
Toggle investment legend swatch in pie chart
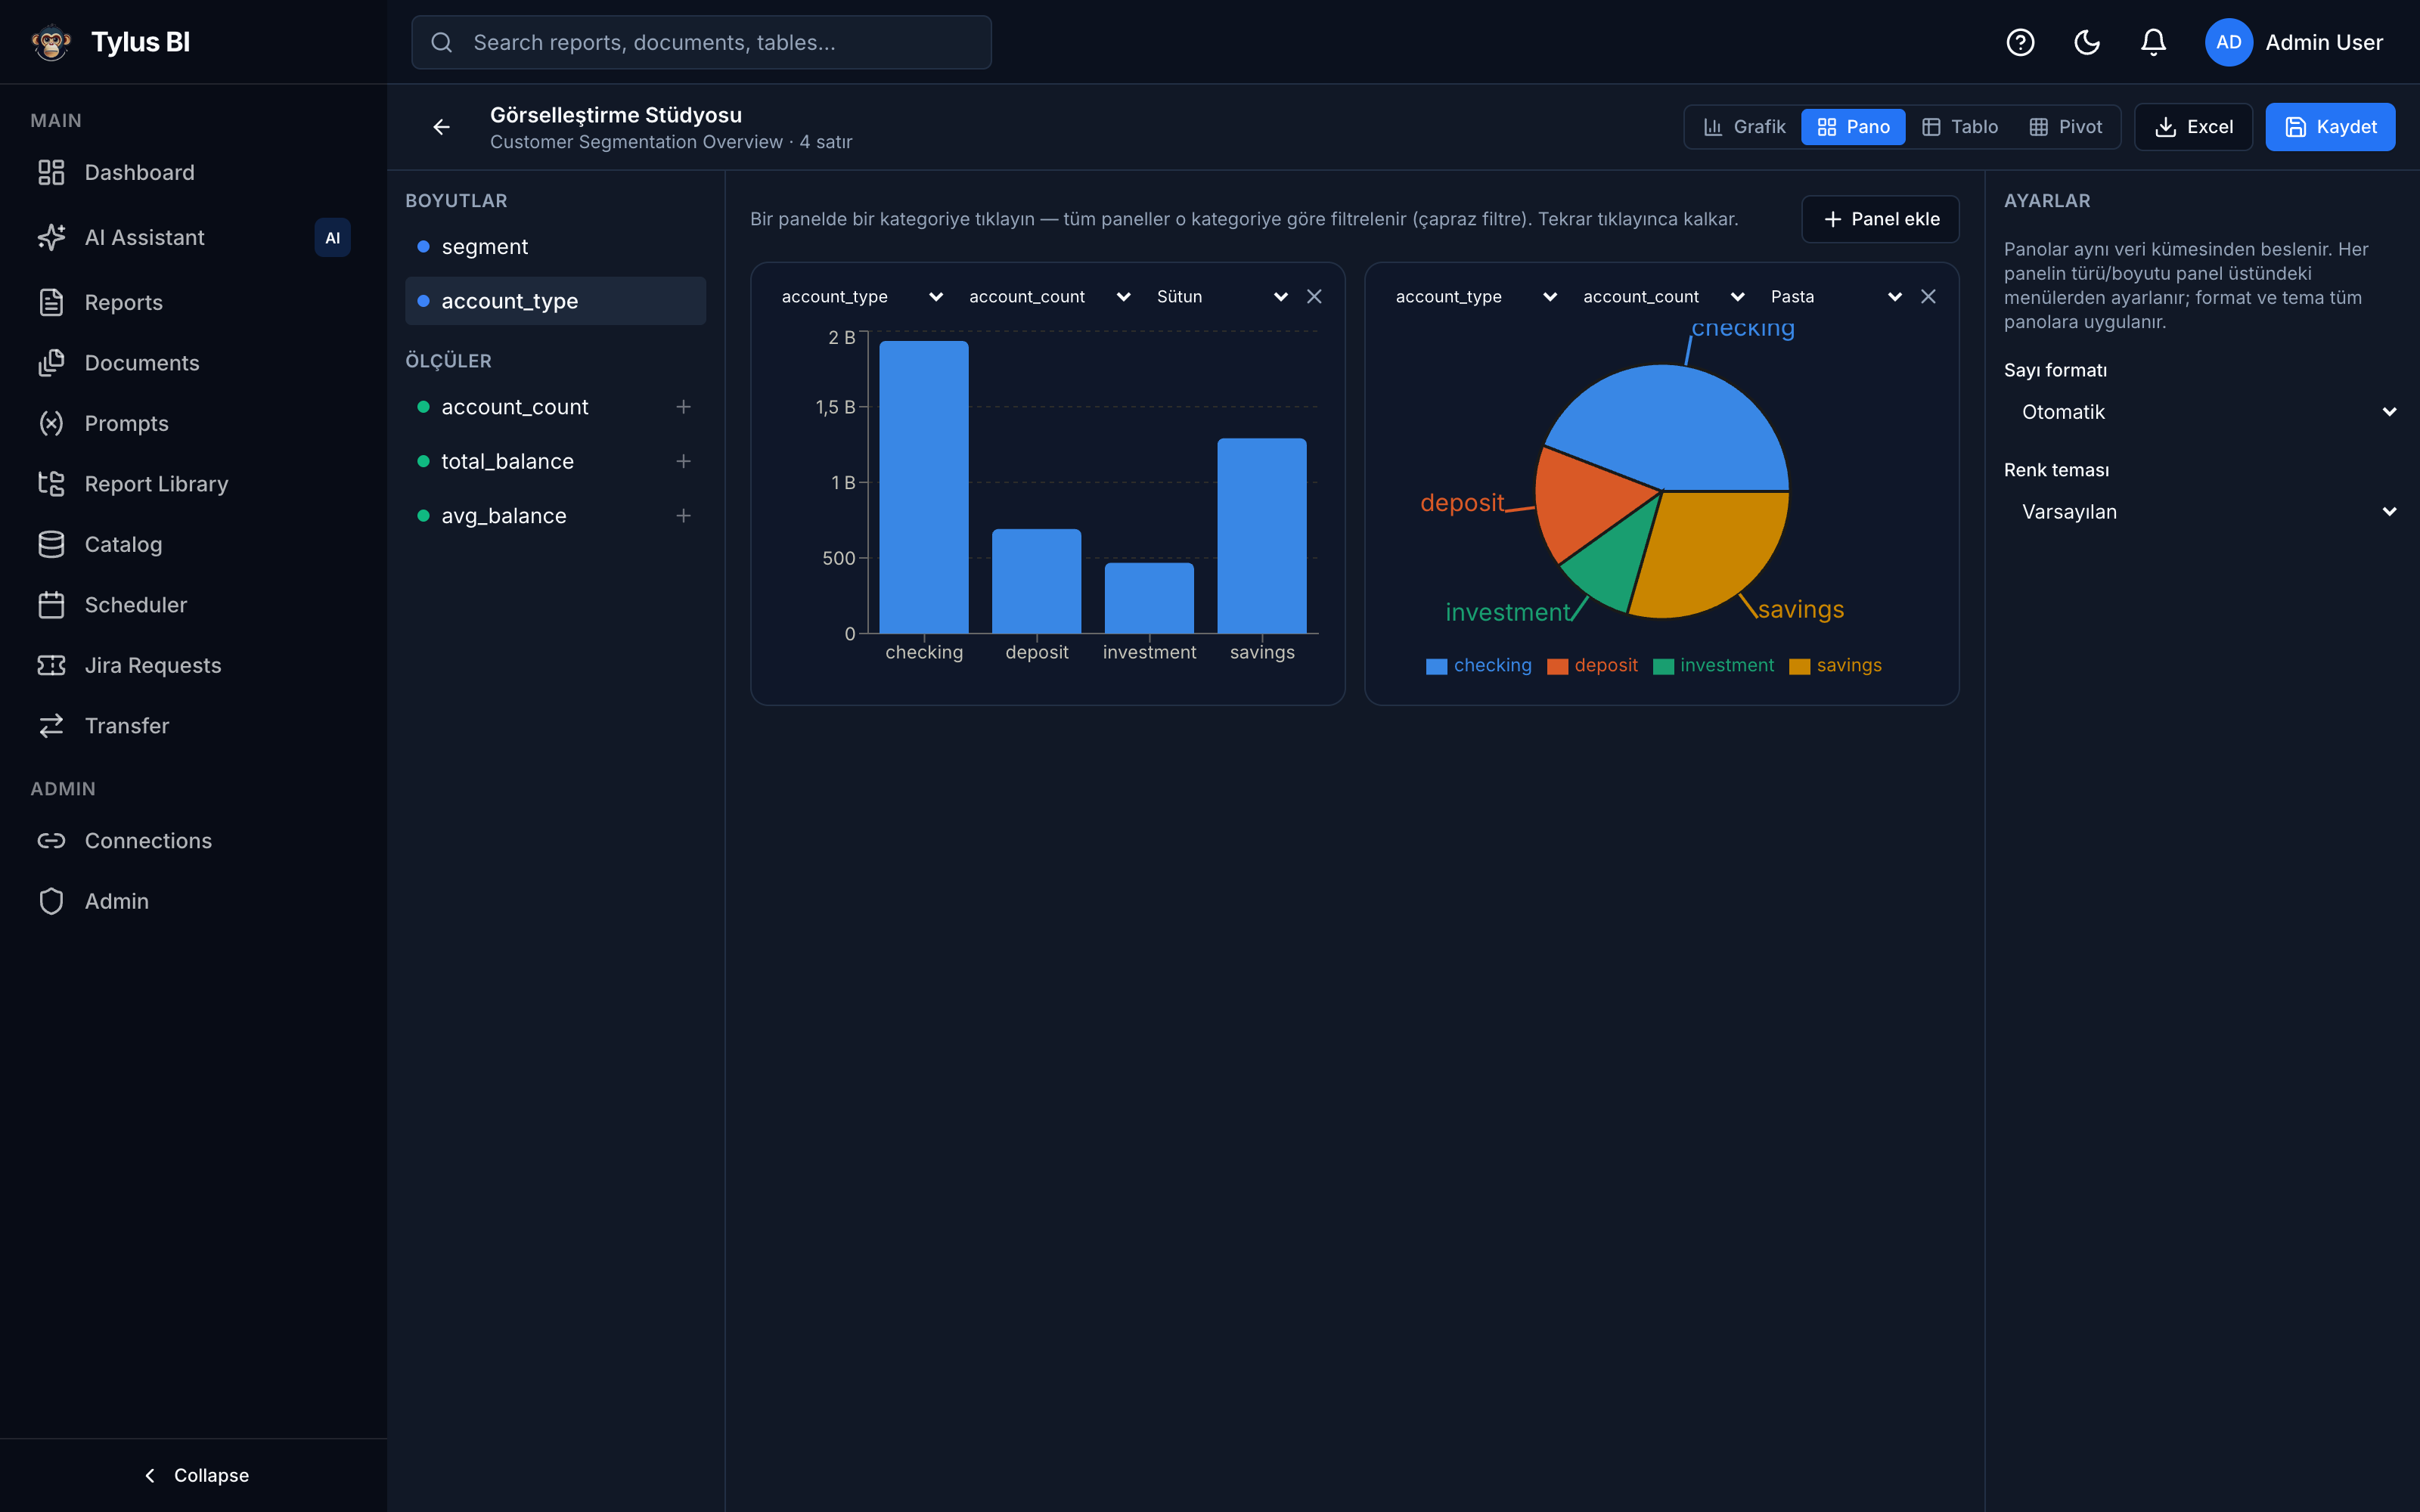pyautogui.click(x=1663, y=667)
